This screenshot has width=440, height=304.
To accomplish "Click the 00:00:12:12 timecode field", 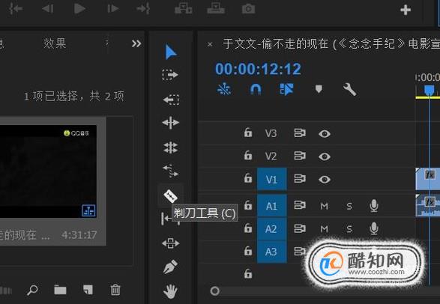I will [258, 69].
